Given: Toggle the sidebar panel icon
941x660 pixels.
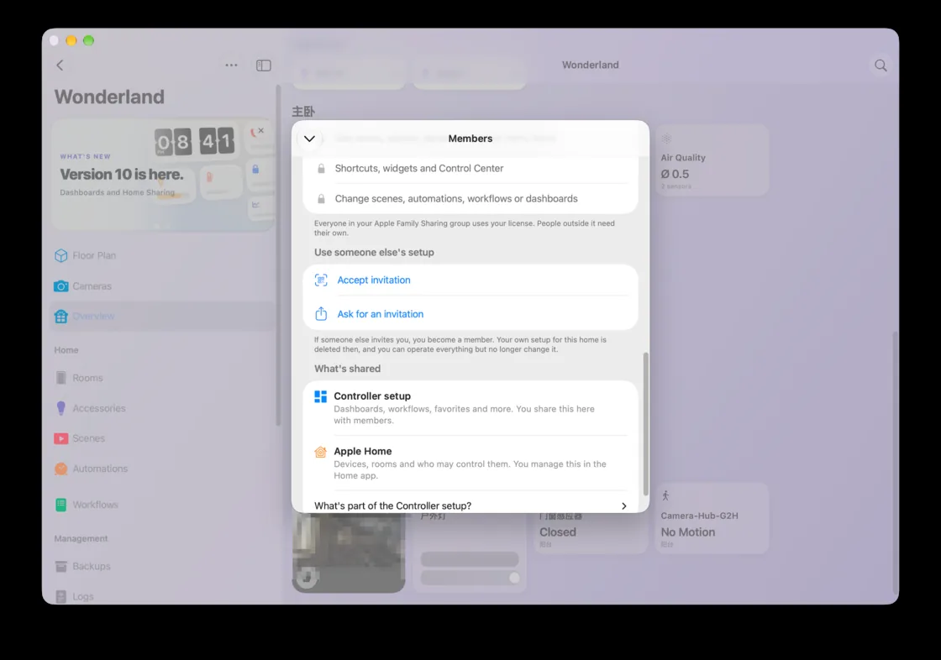Looking at the screenshot, I should (x=264, y=65).
